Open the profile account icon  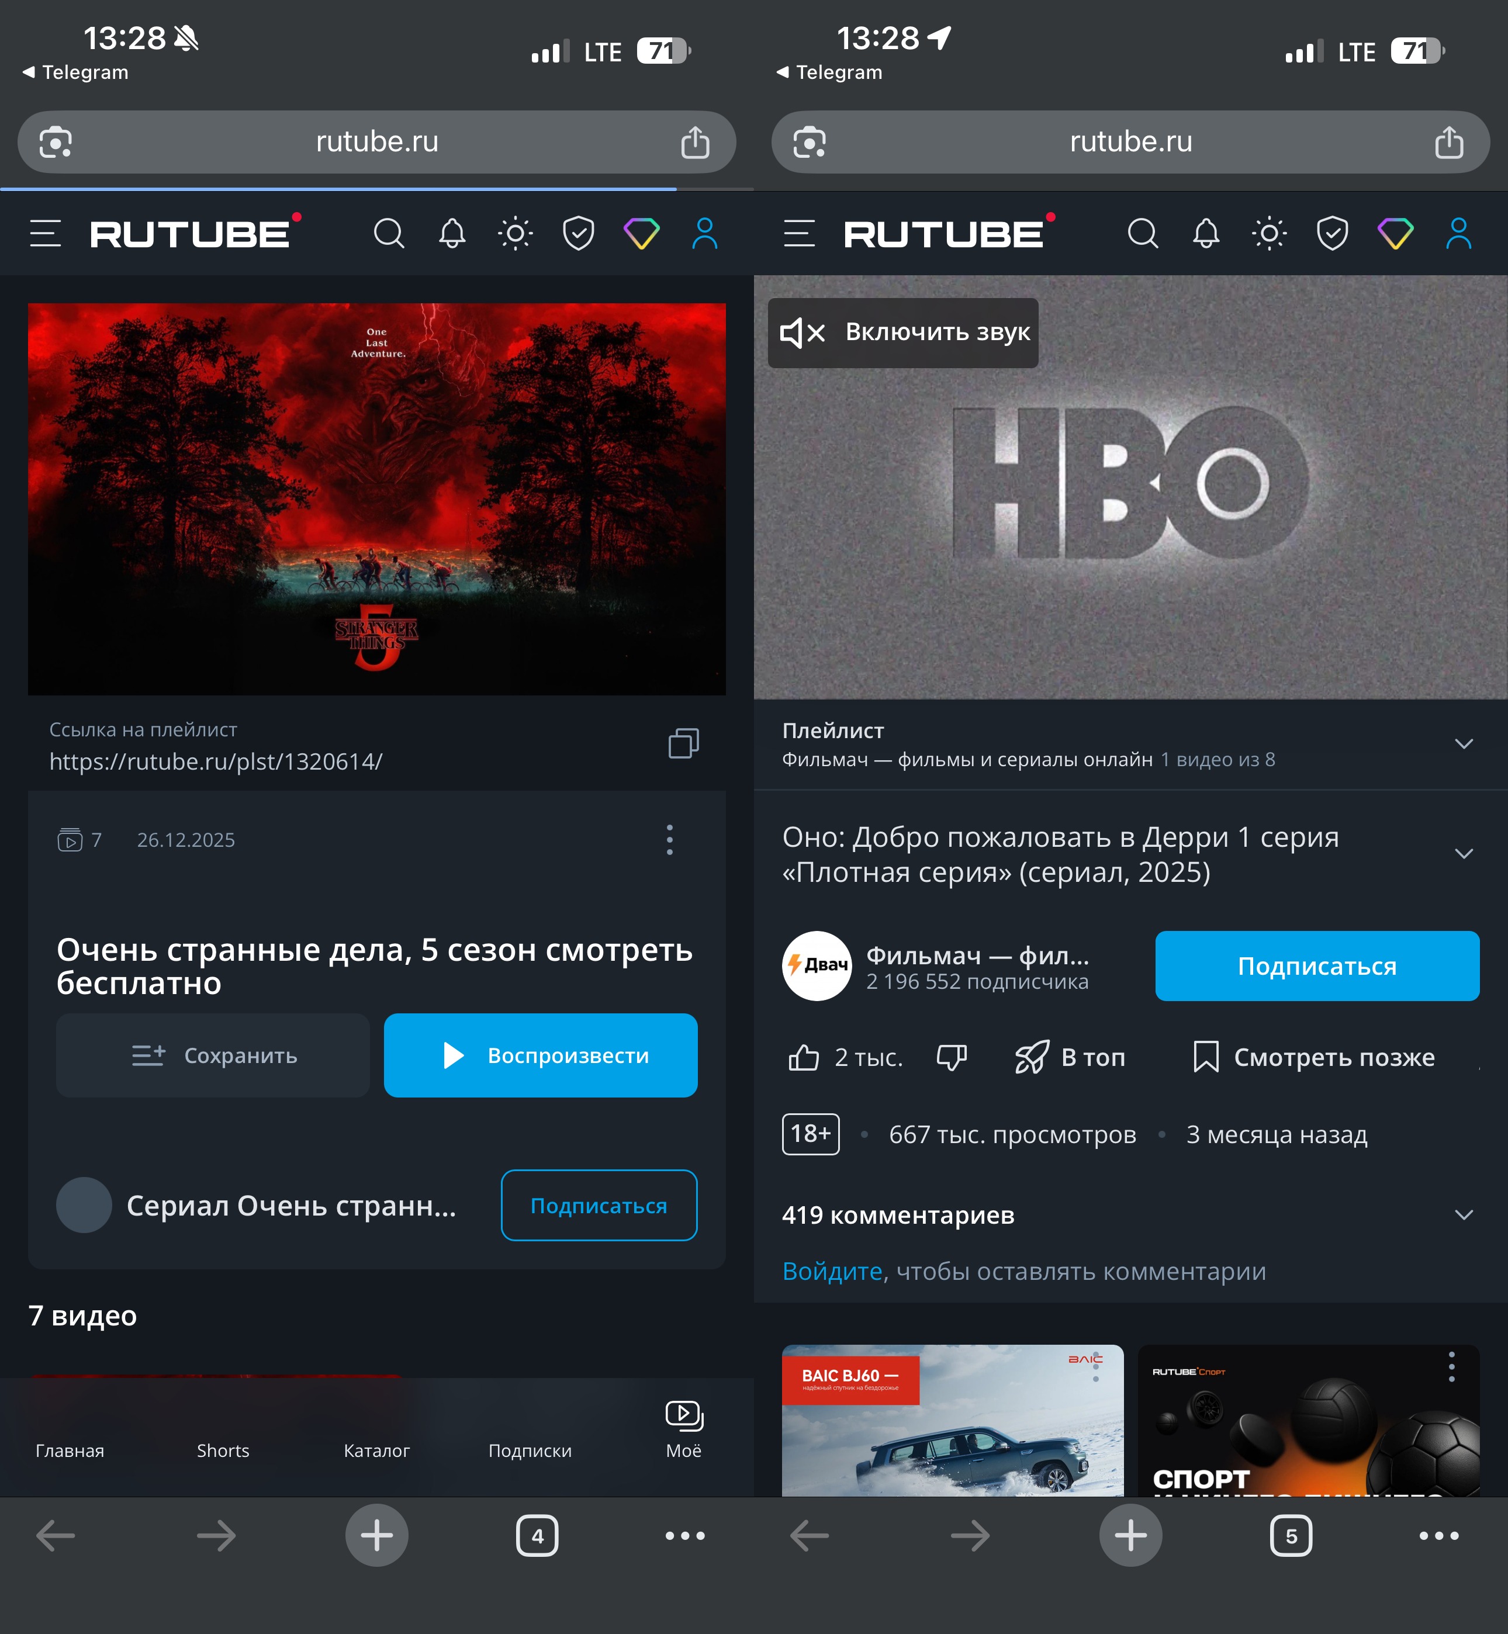pos(703,233)
